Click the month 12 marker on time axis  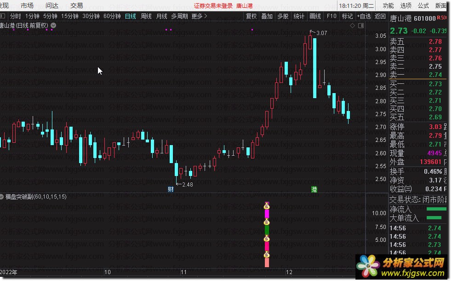(x=289, y=272)
